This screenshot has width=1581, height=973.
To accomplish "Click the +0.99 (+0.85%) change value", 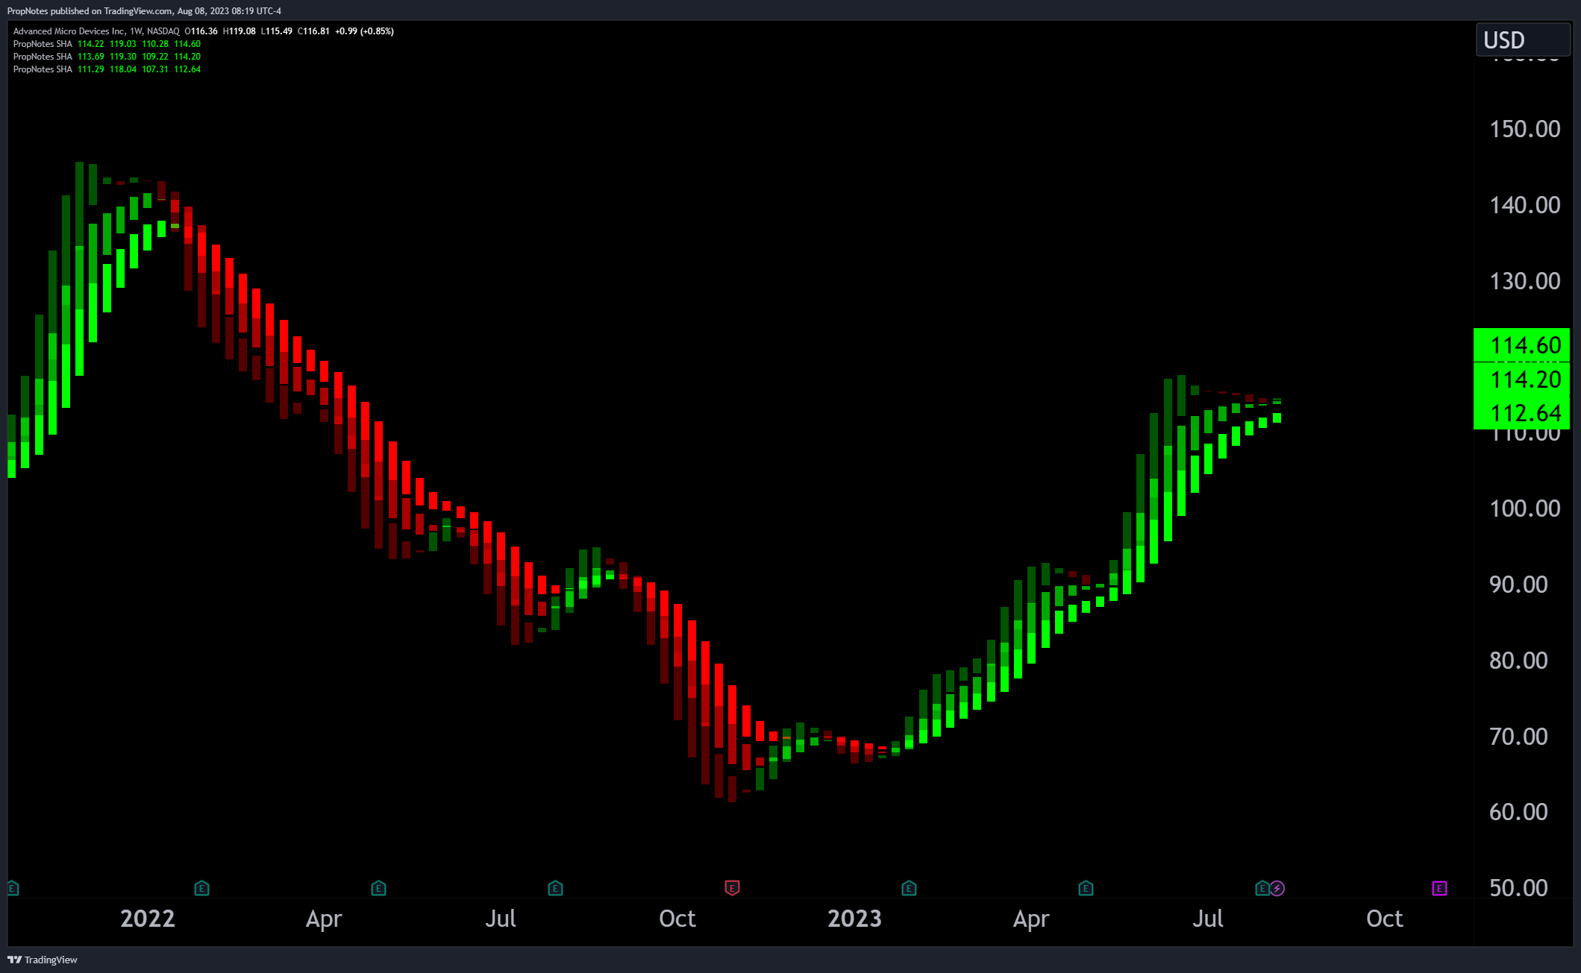I will tap(364, 31).
